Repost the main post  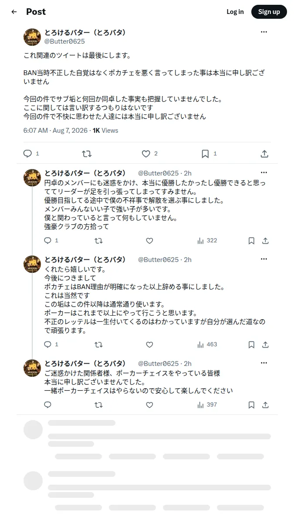point(87,154)
